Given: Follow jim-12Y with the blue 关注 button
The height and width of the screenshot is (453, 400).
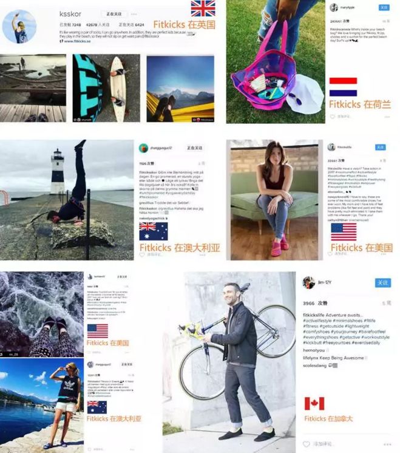Looking at the screenshot, I should [382, 282].
